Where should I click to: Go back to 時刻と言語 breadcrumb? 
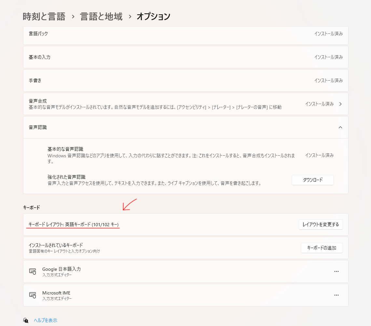(x=44, y=16)
